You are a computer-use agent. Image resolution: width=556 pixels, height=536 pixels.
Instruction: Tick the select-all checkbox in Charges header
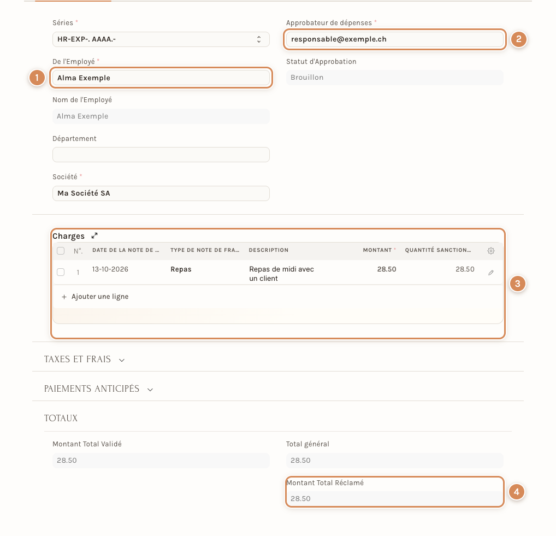[61, 251]
